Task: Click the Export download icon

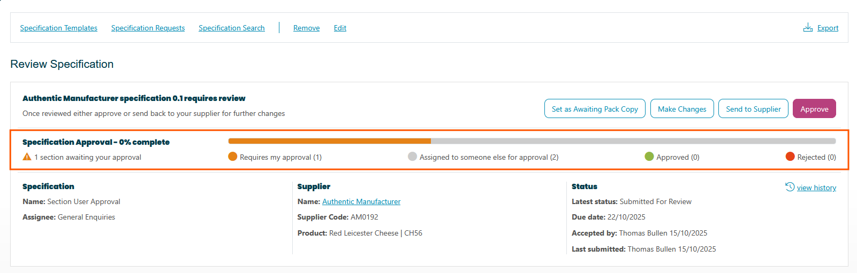Action: tap(808, 28)
